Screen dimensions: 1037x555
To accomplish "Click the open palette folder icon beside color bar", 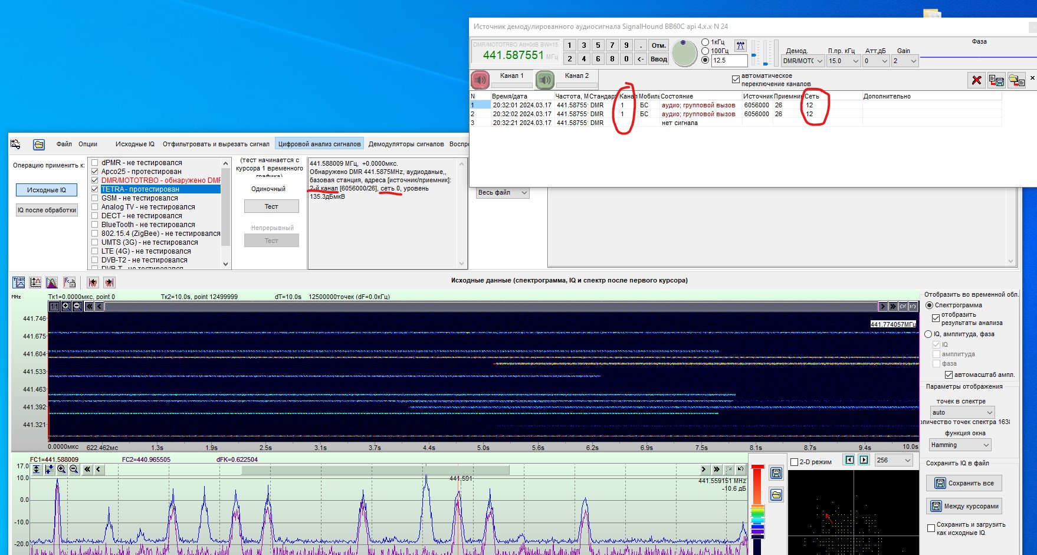I will pos(776,494).
